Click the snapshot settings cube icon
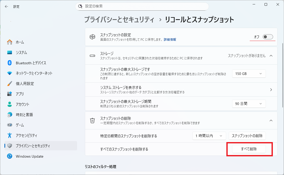Viewport: 284px width, 175px height. click(x=92, y=37)
